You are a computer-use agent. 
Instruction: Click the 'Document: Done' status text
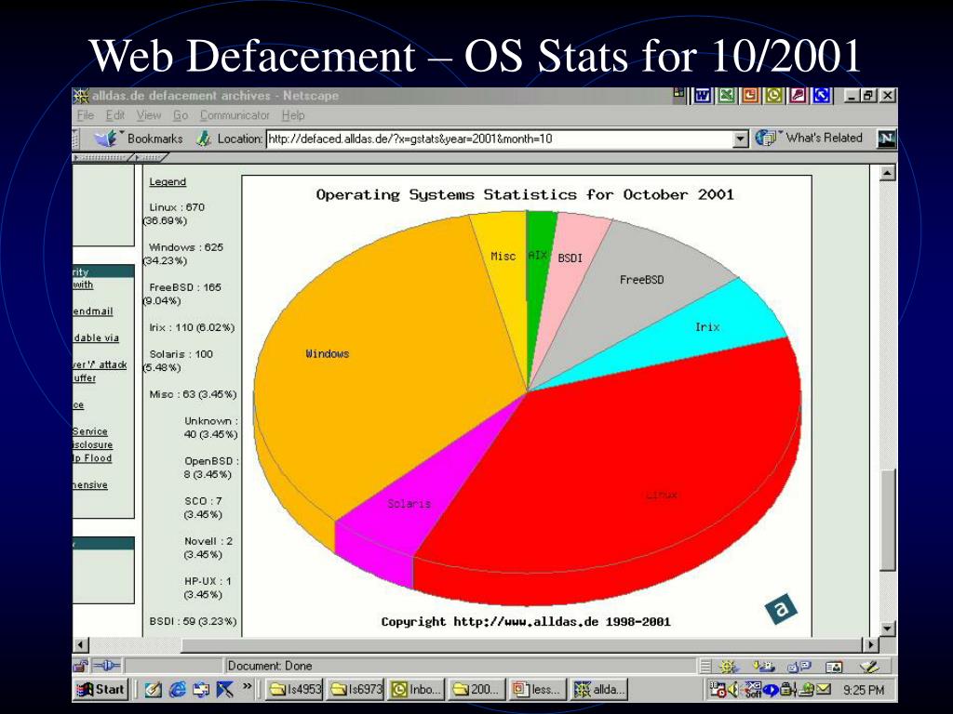click(x=270, y=666)
